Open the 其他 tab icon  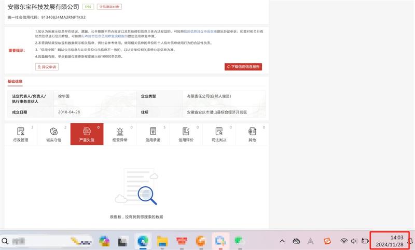252,134
